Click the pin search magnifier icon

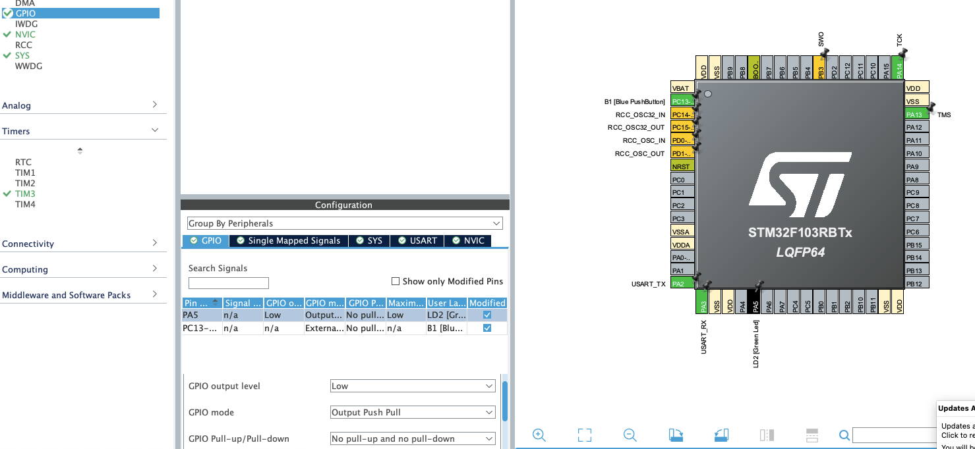844,435
